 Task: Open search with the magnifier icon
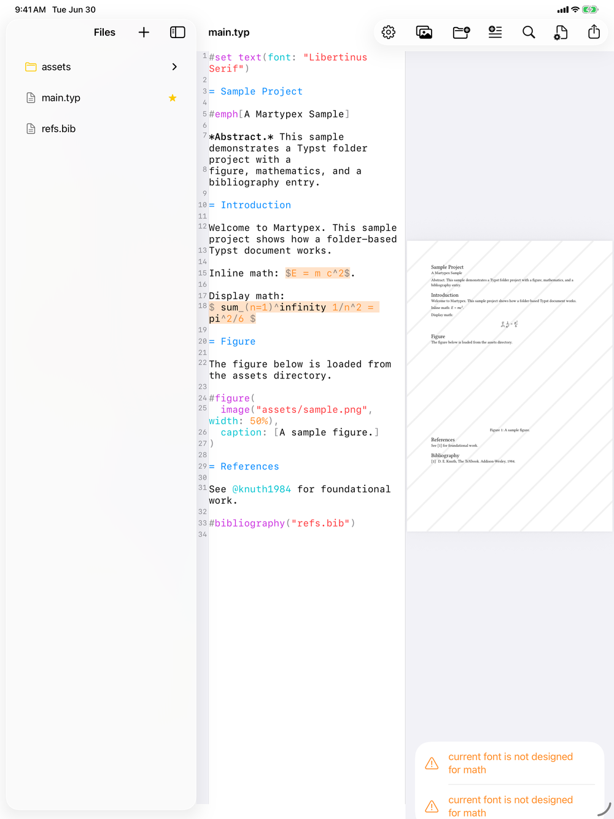coord(529,32)
